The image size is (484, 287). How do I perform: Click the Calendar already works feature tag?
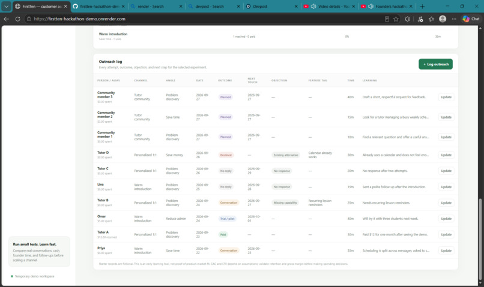coord(320,155)
